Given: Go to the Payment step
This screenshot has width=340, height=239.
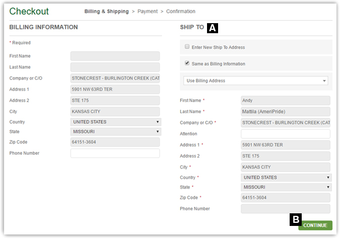Looking at the screenshot, I should (x=148, y=11).
